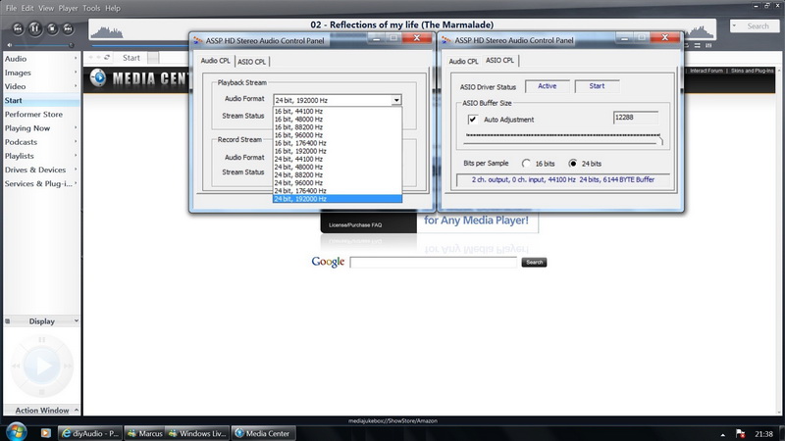This screenshot has width=785, height=441.
Task: Choose 24 bit, 176400 Hz format
Action: coord(337,191)
